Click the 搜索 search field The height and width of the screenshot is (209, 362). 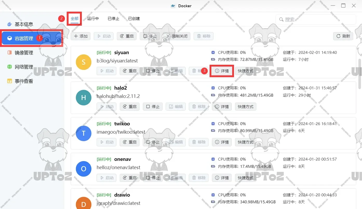coord(316,19)
